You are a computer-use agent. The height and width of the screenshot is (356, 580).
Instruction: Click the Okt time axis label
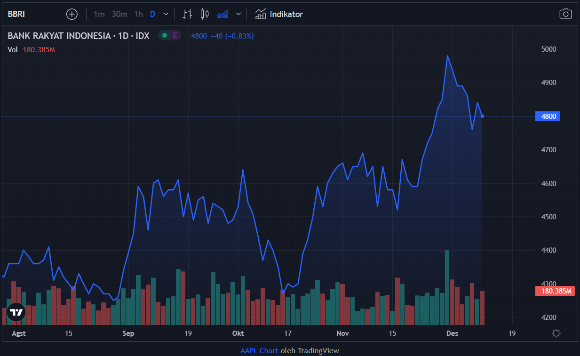pos(238,333)
